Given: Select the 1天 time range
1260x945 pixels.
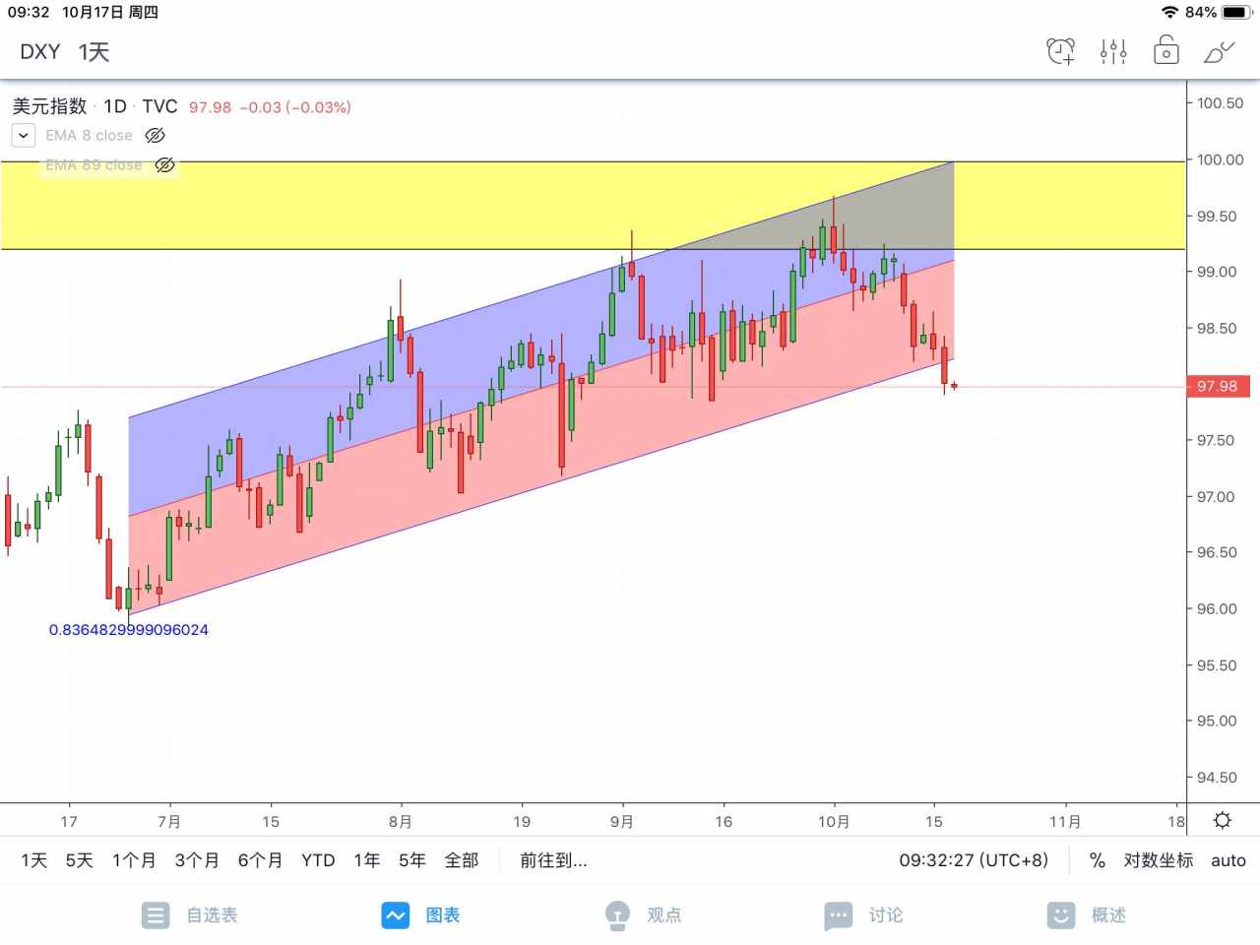Looking at the screenshot, I should tap(34, 860).
